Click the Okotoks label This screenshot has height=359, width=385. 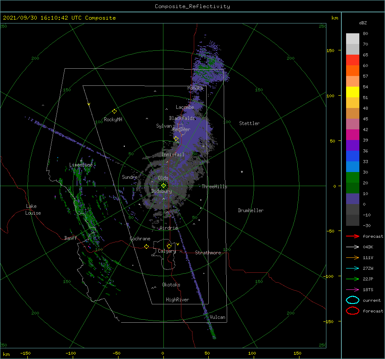click(171, 285)
